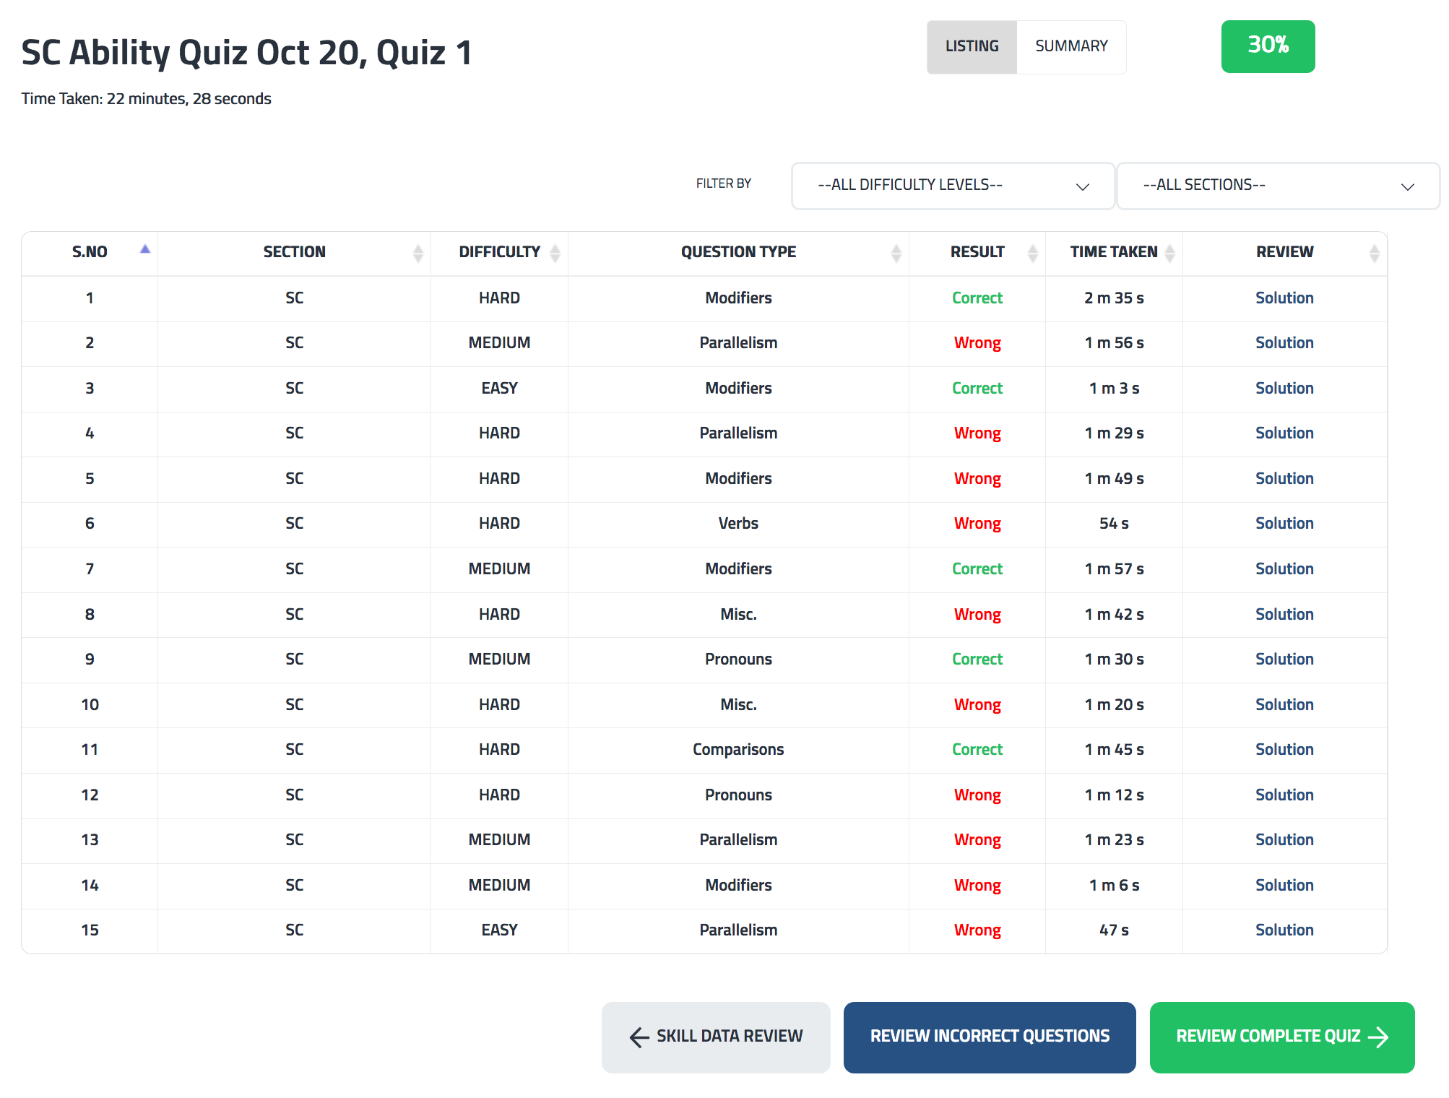The image size is (1449, 1098).
Task: Expand sections filter using chevron arrow
Action: click(x=1407, y=186)
